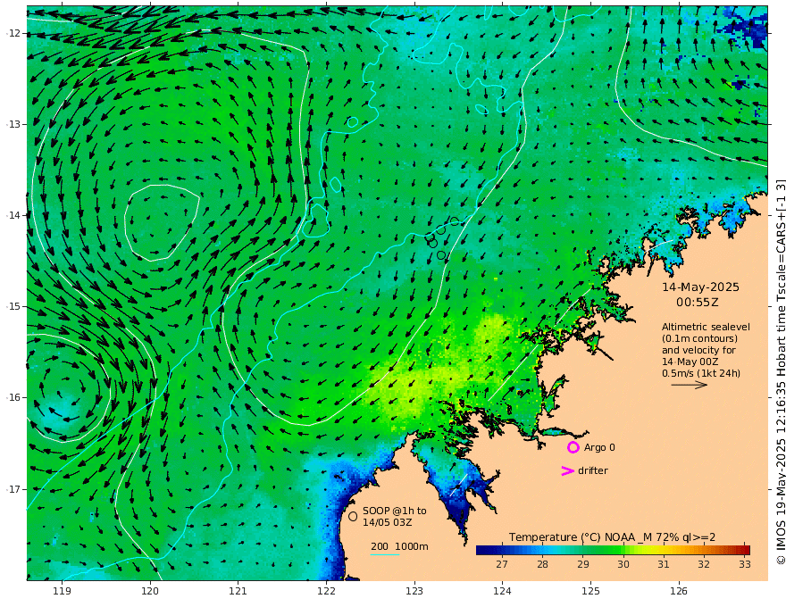786x607 pixels.
Task: Click longitude axis label 121
Action: click(x=238, y=591)
